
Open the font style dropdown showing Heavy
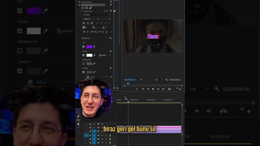coord(88,19)
